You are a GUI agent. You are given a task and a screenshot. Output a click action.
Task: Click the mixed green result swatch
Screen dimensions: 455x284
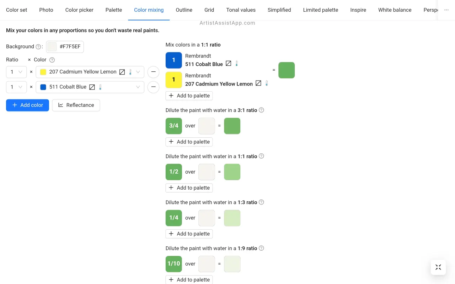[x=287, y=70]
